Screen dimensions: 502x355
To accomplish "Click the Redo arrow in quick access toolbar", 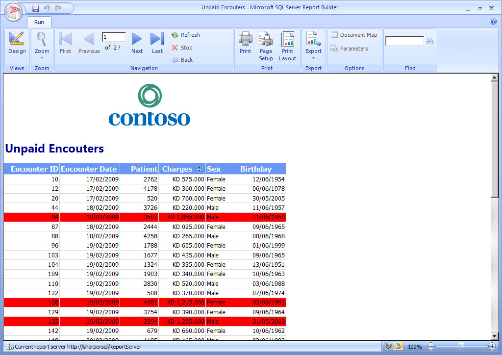I will click(x=58, y=8).
